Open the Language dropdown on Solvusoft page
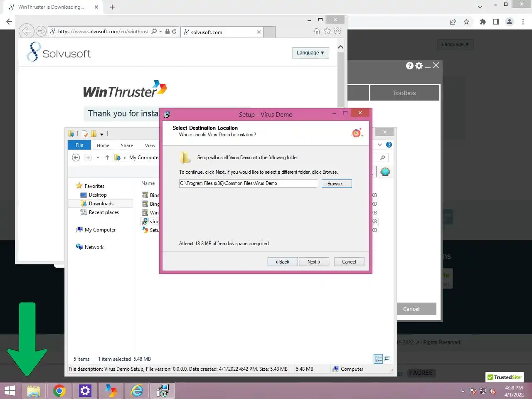The width and height of the screenshot is (532, 399). tap(310, 53)
